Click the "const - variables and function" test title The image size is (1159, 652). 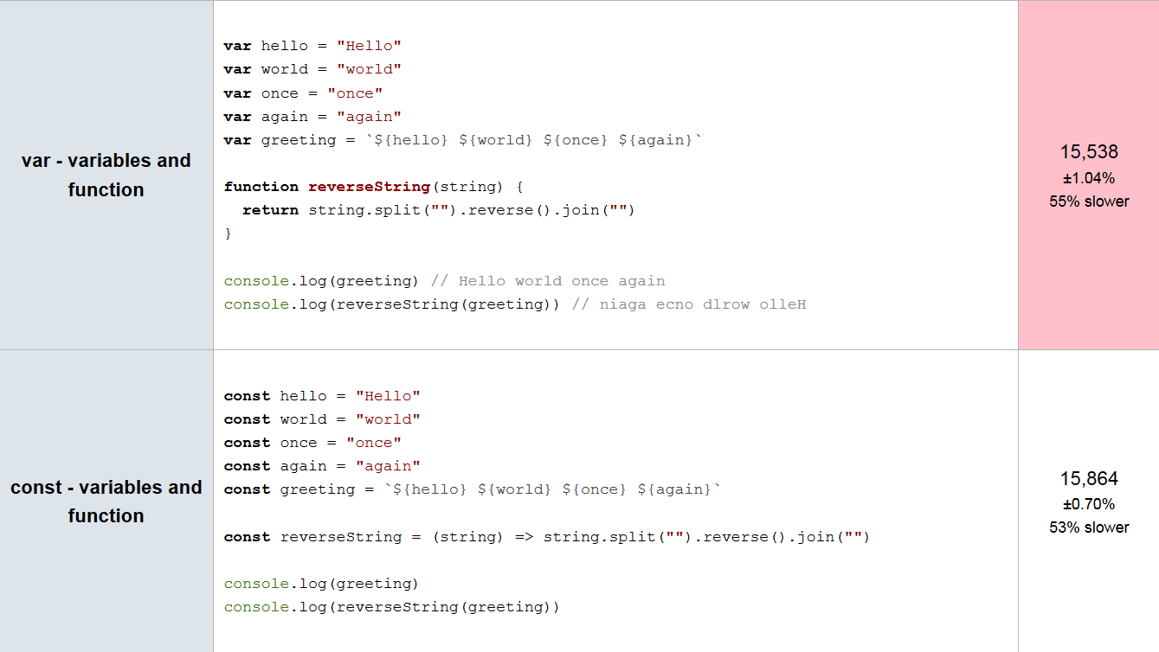(106, 502)
